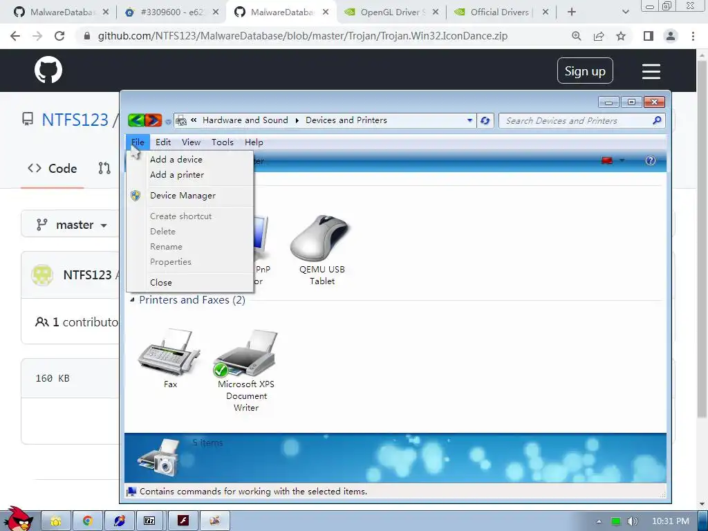708x531 pixels.
Task: Switch to the #3309600 browser tab
Action: (171, 12)
